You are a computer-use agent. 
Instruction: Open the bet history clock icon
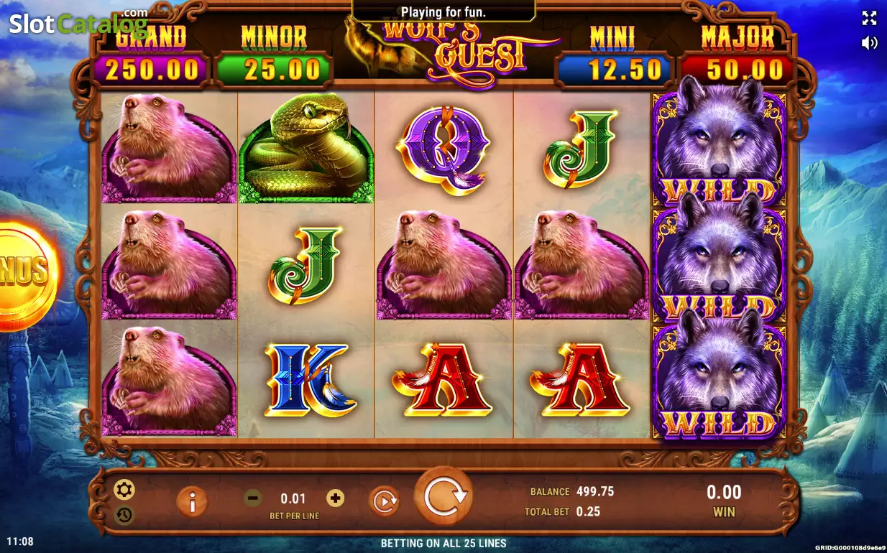pos(124,514)
